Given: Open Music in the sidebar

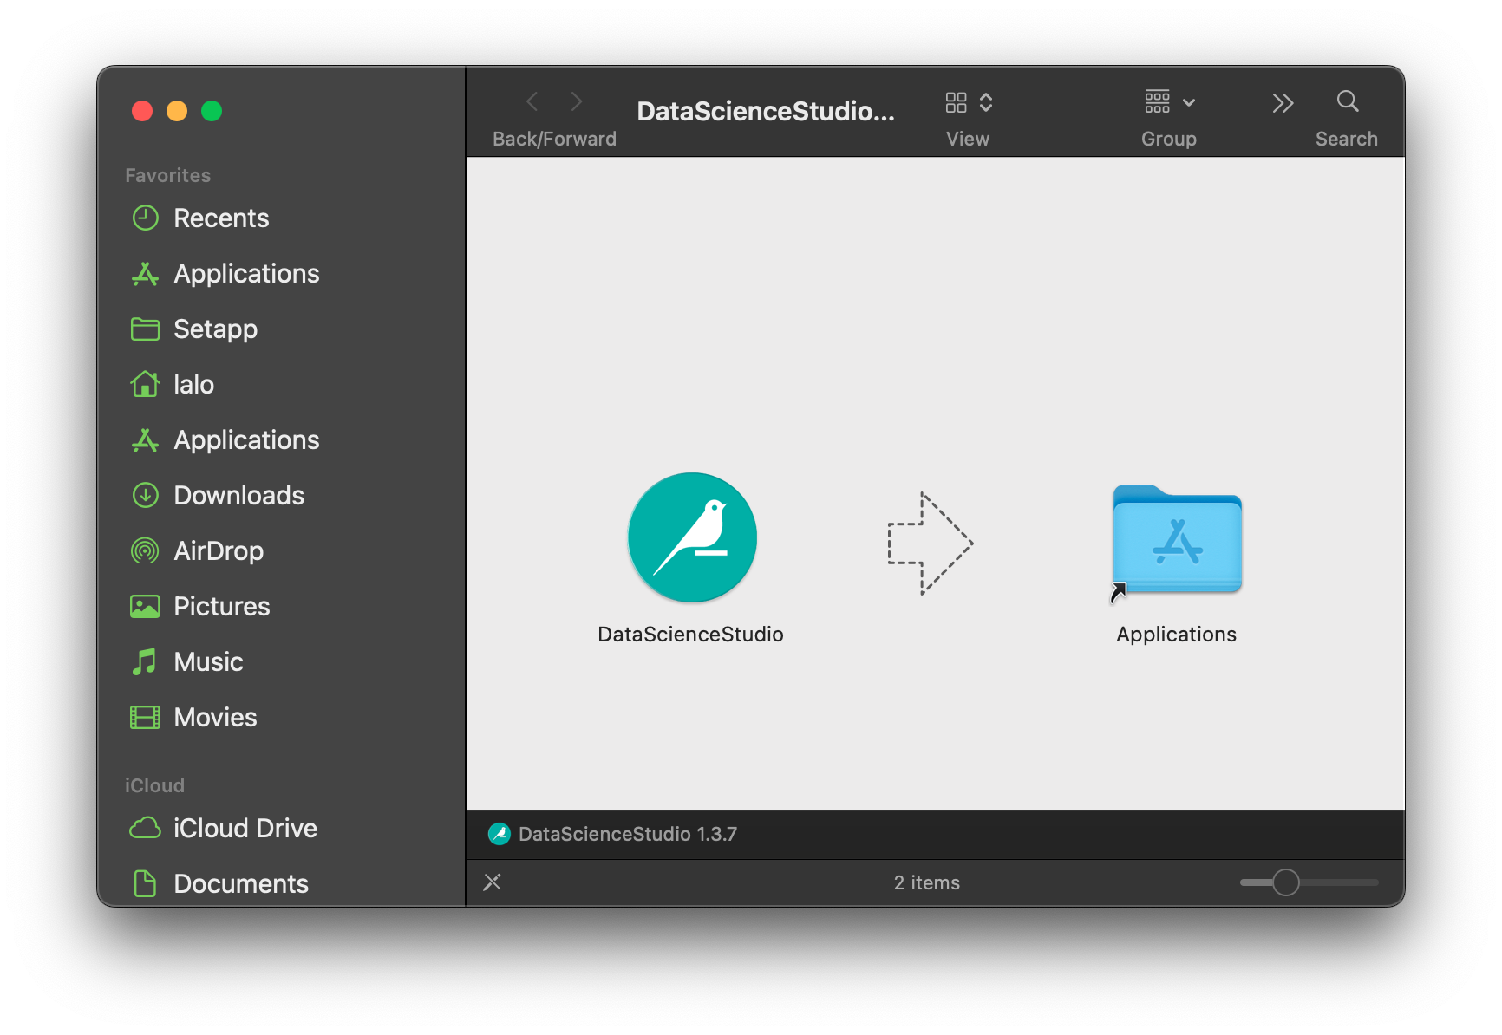Looking at the screenshot, I should [x=208, y=662].
